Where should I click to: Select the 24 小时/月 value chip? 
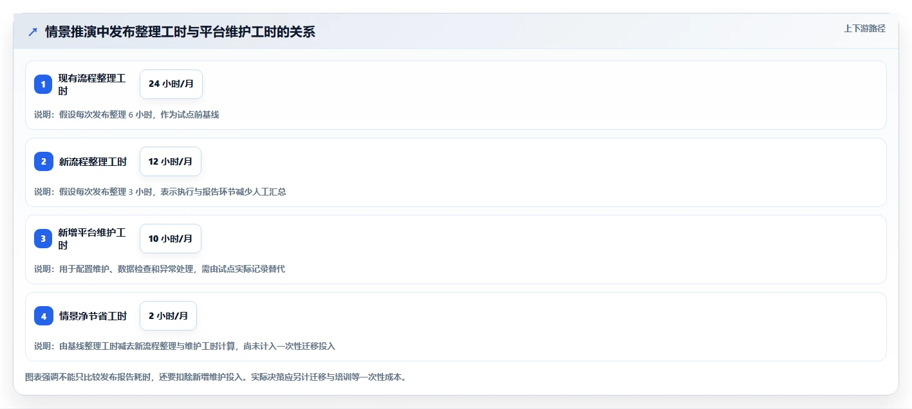click(x=171, y=84)
